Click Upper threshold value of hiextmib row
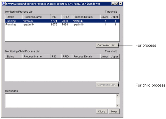The width and height of the screenshot is (166, 119). pos(115,21)
